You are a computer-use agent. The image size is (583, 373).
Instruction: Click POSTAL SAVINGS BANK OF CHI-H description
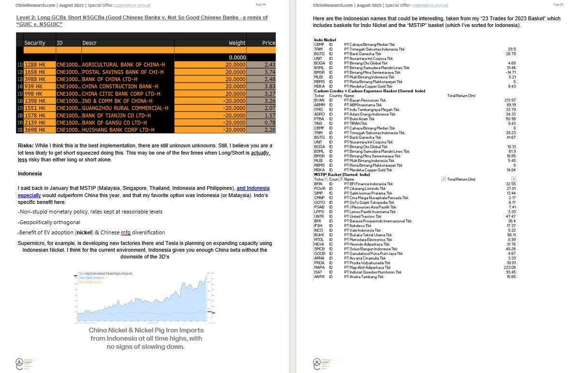pos(123,72)
